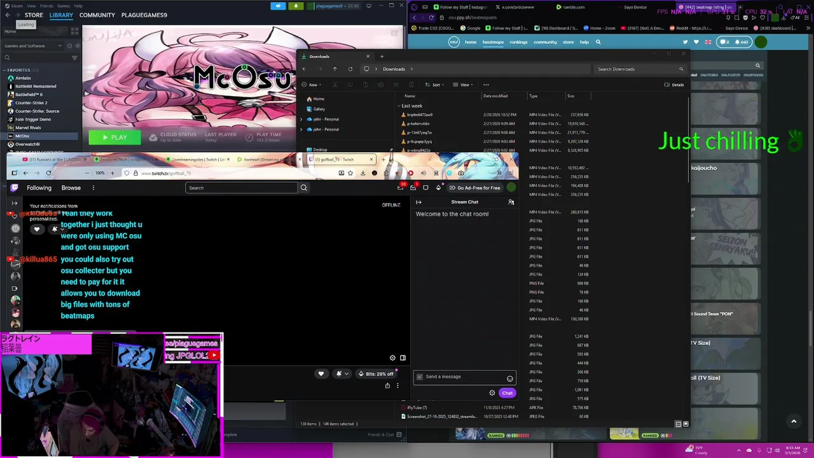Go back in File Explorer
This screenshot has height=458, width=814.
click(x=304, y=69)
